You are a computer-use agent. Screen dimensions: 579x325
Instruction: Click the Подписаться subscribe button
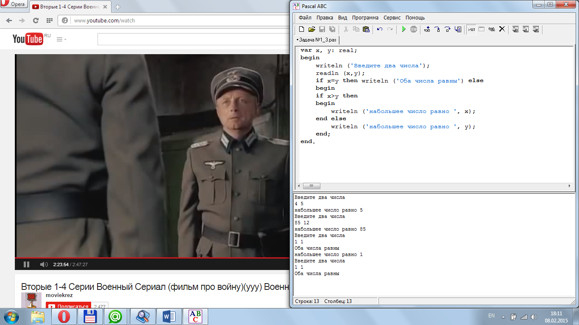(69, 306)
